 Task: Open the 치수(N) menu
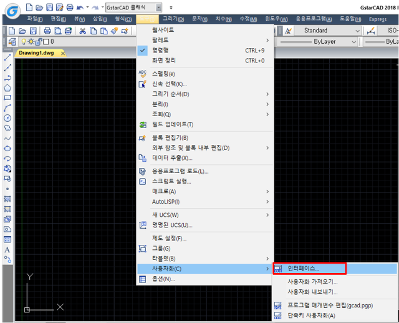223,19
